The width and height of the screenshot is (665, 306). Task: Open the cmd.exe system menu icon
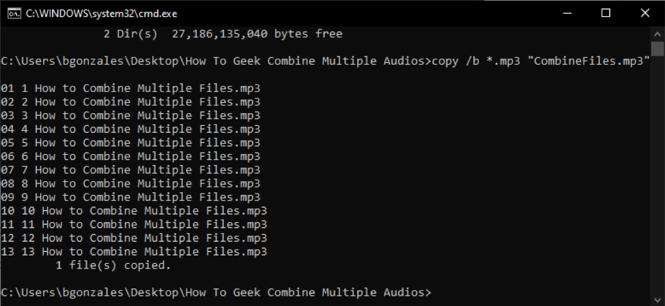click(x=12, y=13)
